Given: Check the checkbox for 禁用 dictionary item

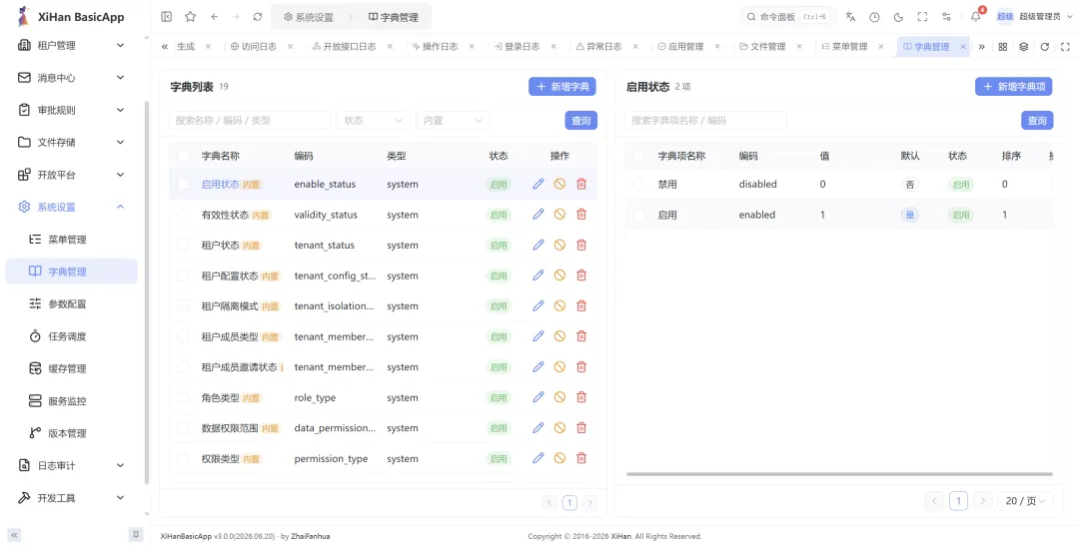Looking at the screenshot, I should point(639,185).
